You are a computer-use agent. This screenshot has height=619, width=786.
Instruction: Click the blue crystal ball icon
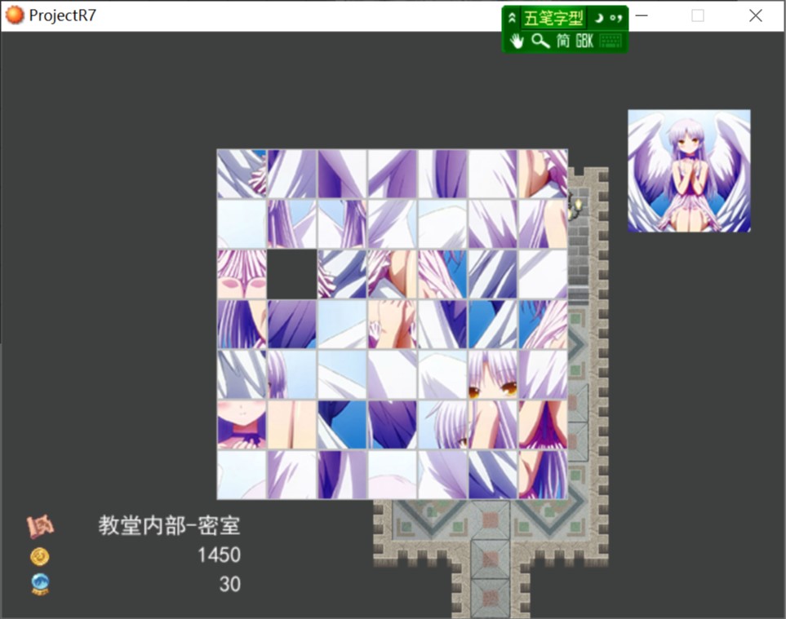point(40,584)
